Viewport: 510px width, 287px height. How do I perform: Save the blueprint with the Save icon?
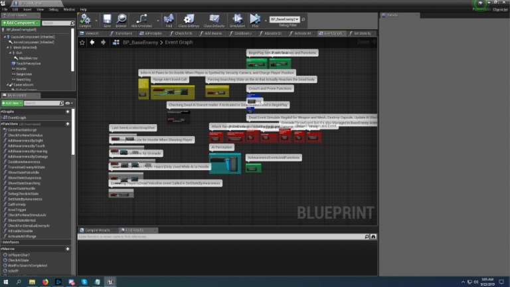coord(107,21)
